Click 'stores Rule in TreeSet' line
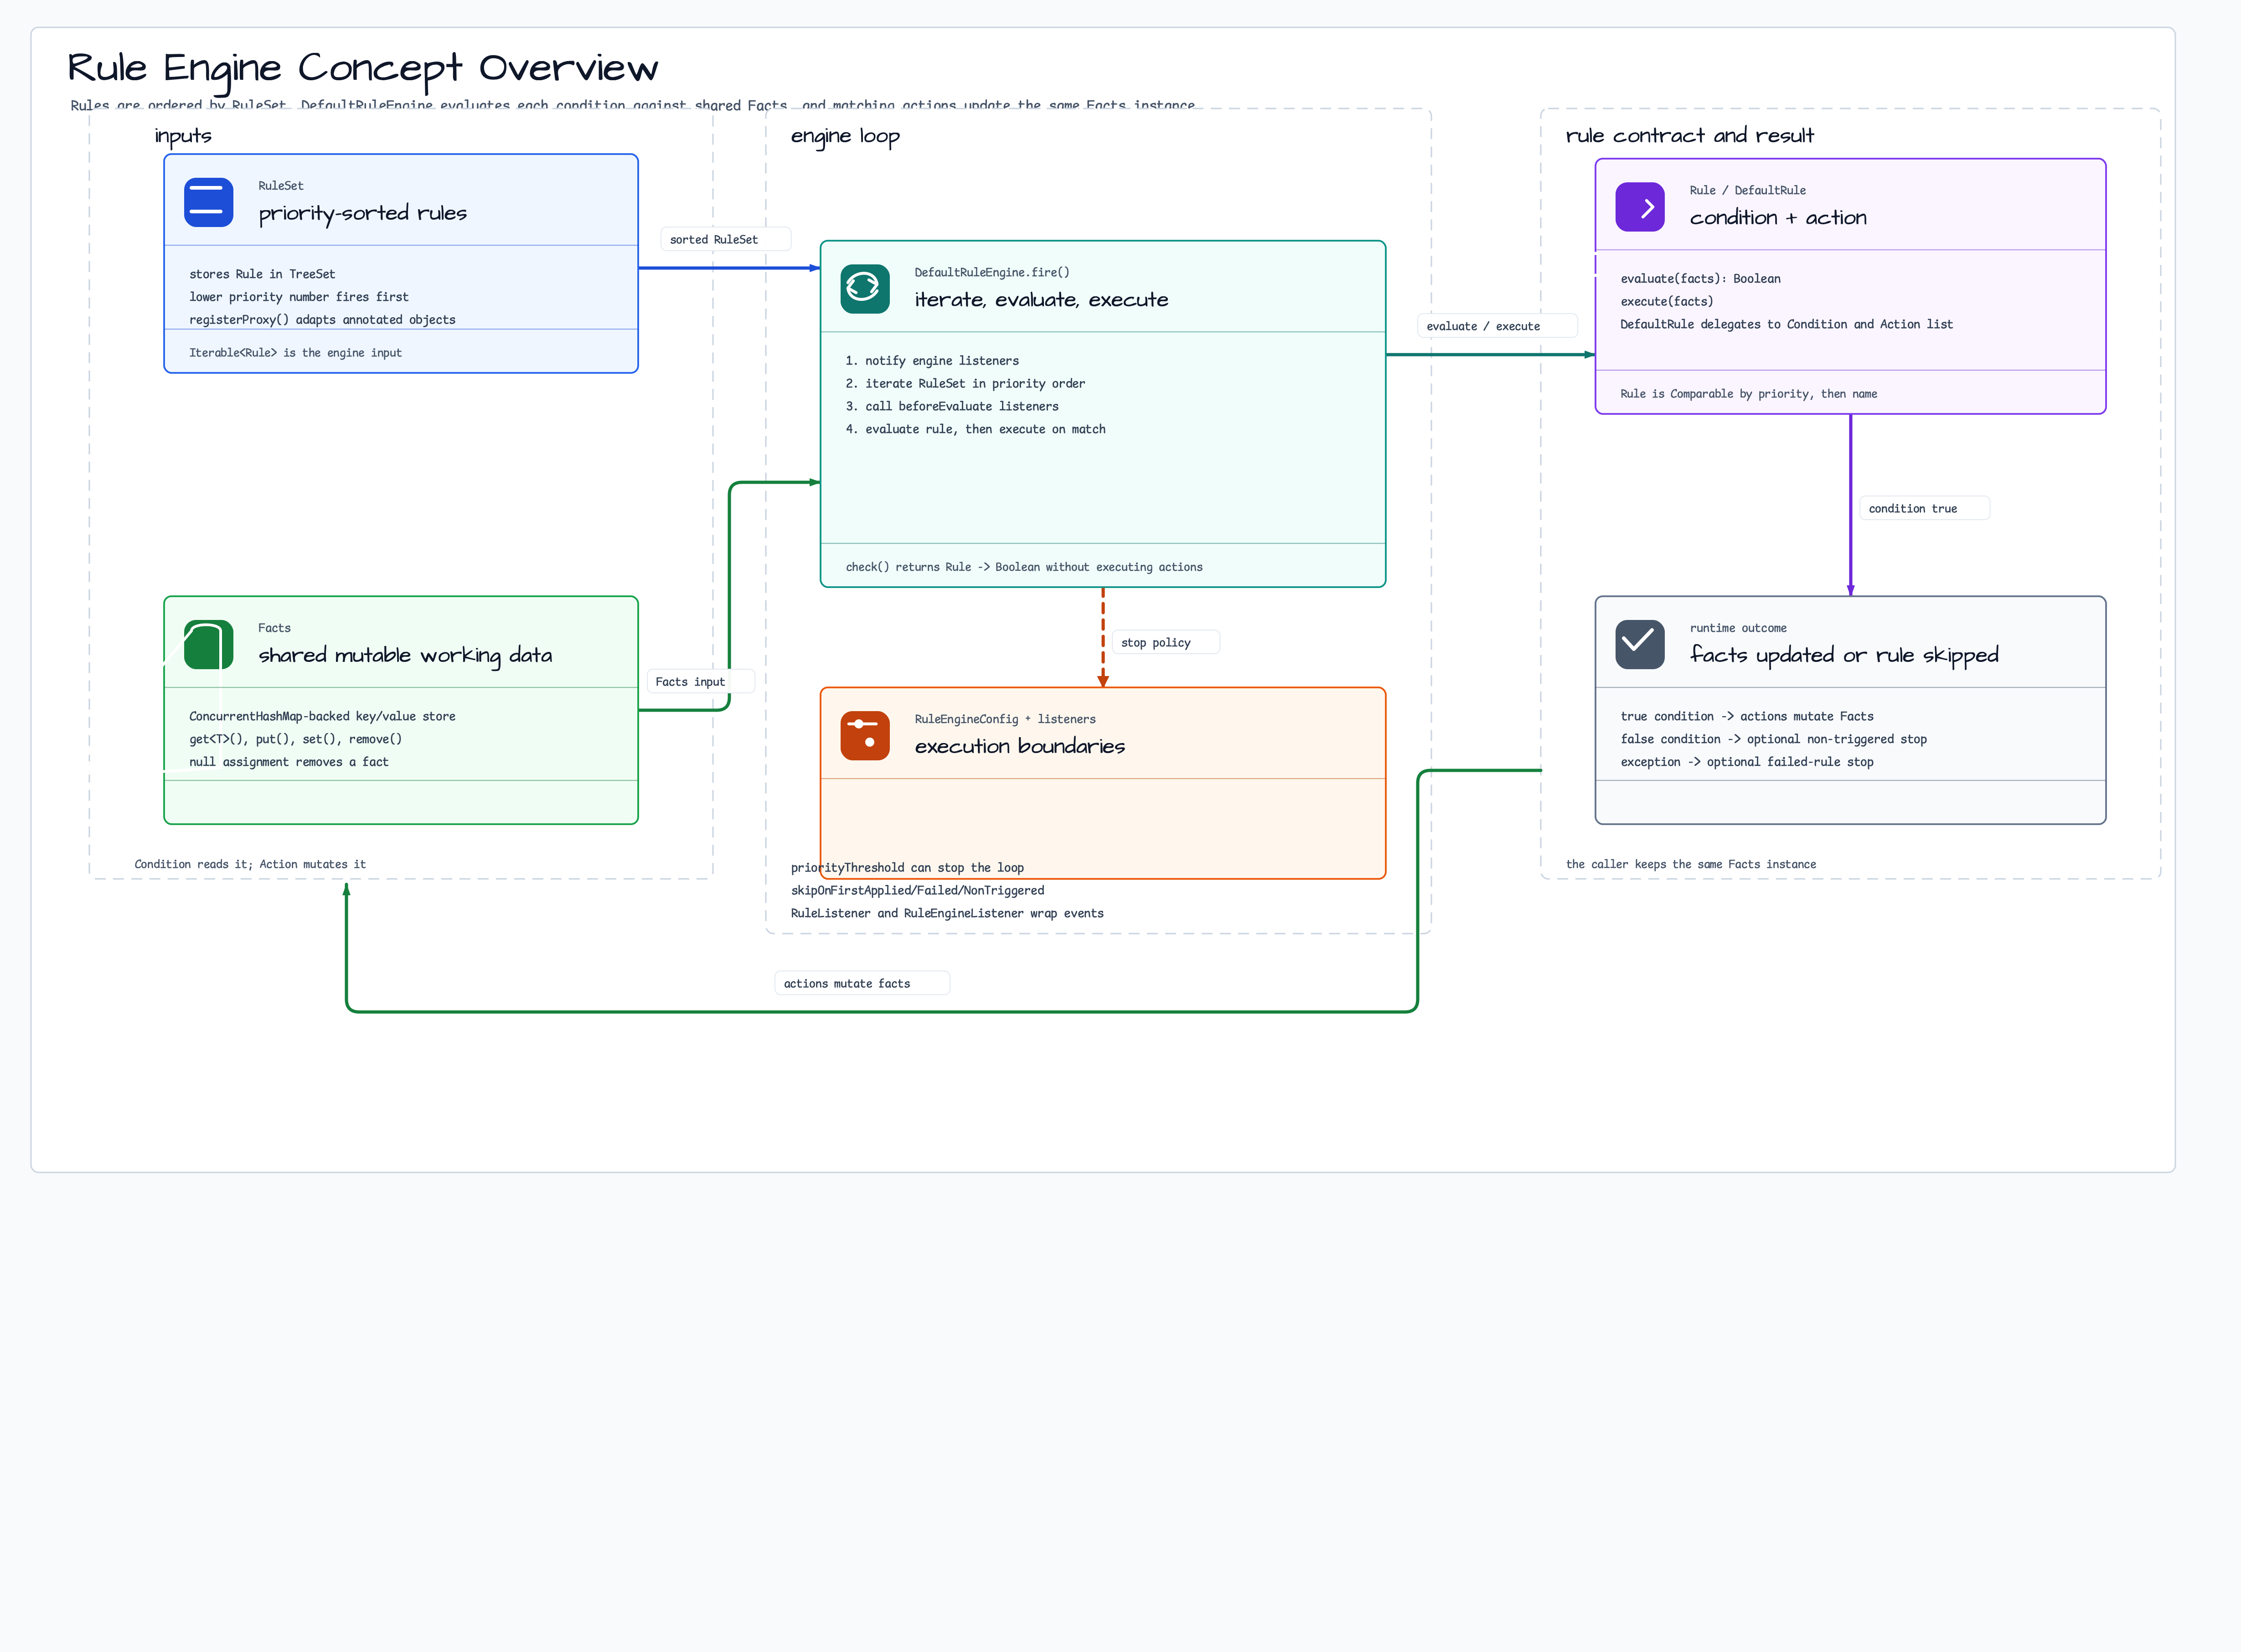The height and width of the screenshot is (1652, 2241). pyautogui.click(x=262, y=274)
